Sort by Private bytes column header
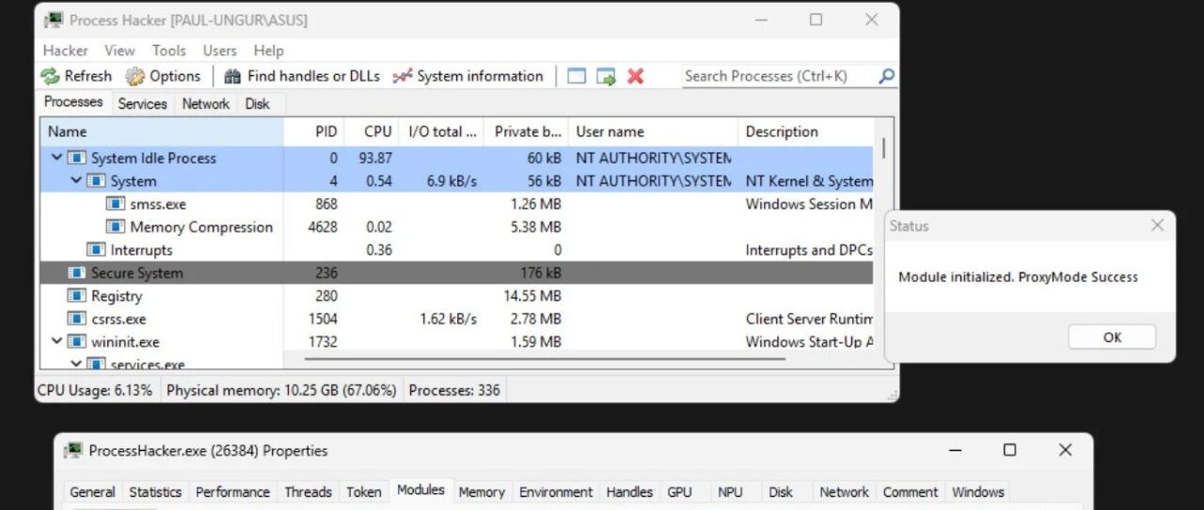 click(x=527, y=131)
